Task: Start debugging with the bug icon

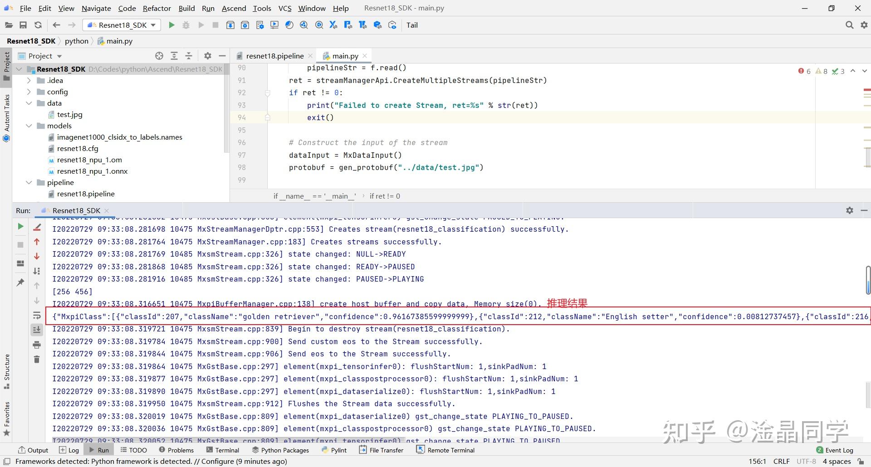Action: [186, 25]
